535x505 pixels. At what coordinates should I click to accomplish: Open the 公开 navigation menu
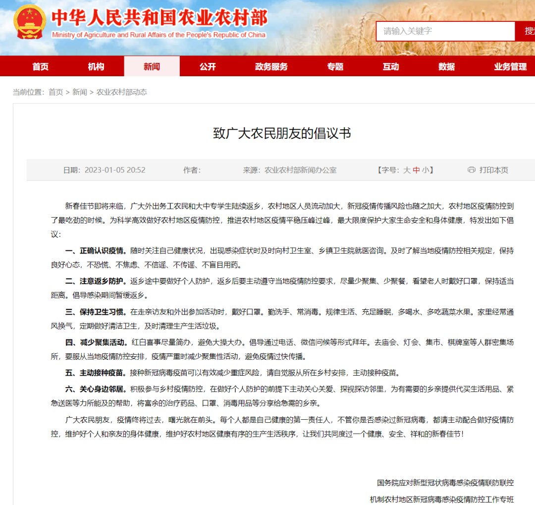(208, 66)
